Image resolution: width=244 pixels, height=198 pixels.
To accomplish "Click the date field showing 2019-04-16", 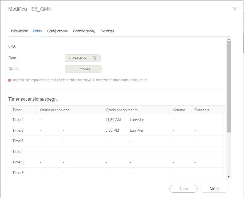I will coord(78,58).
